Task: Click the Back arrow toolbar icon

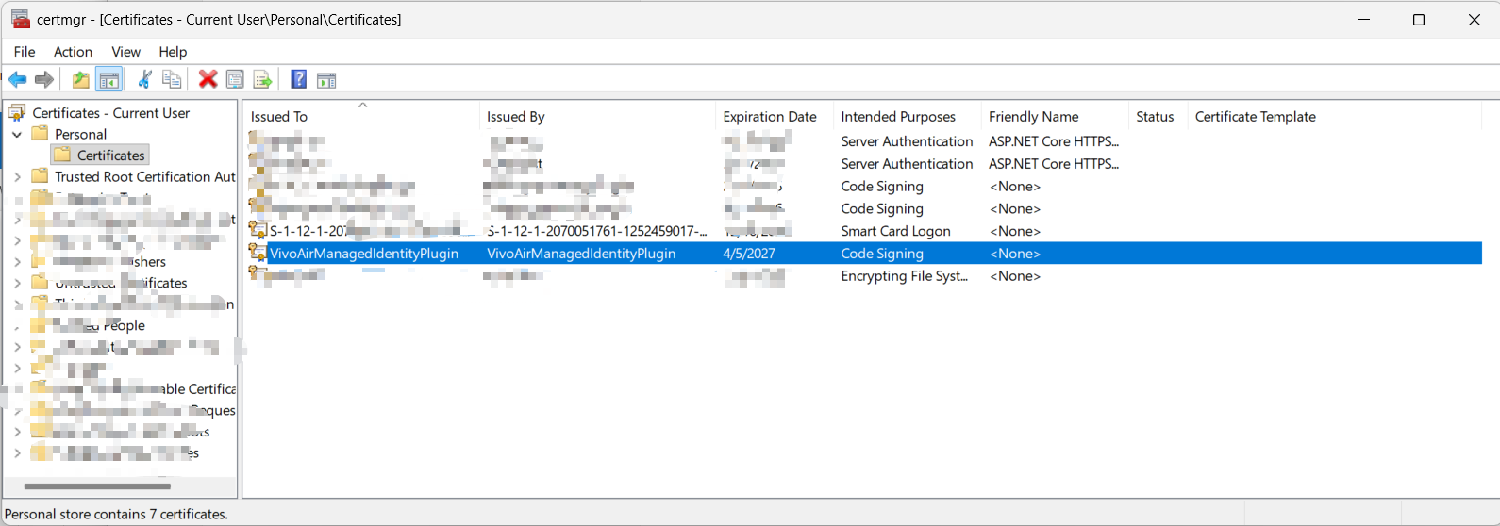Action: tap(17, 80)
